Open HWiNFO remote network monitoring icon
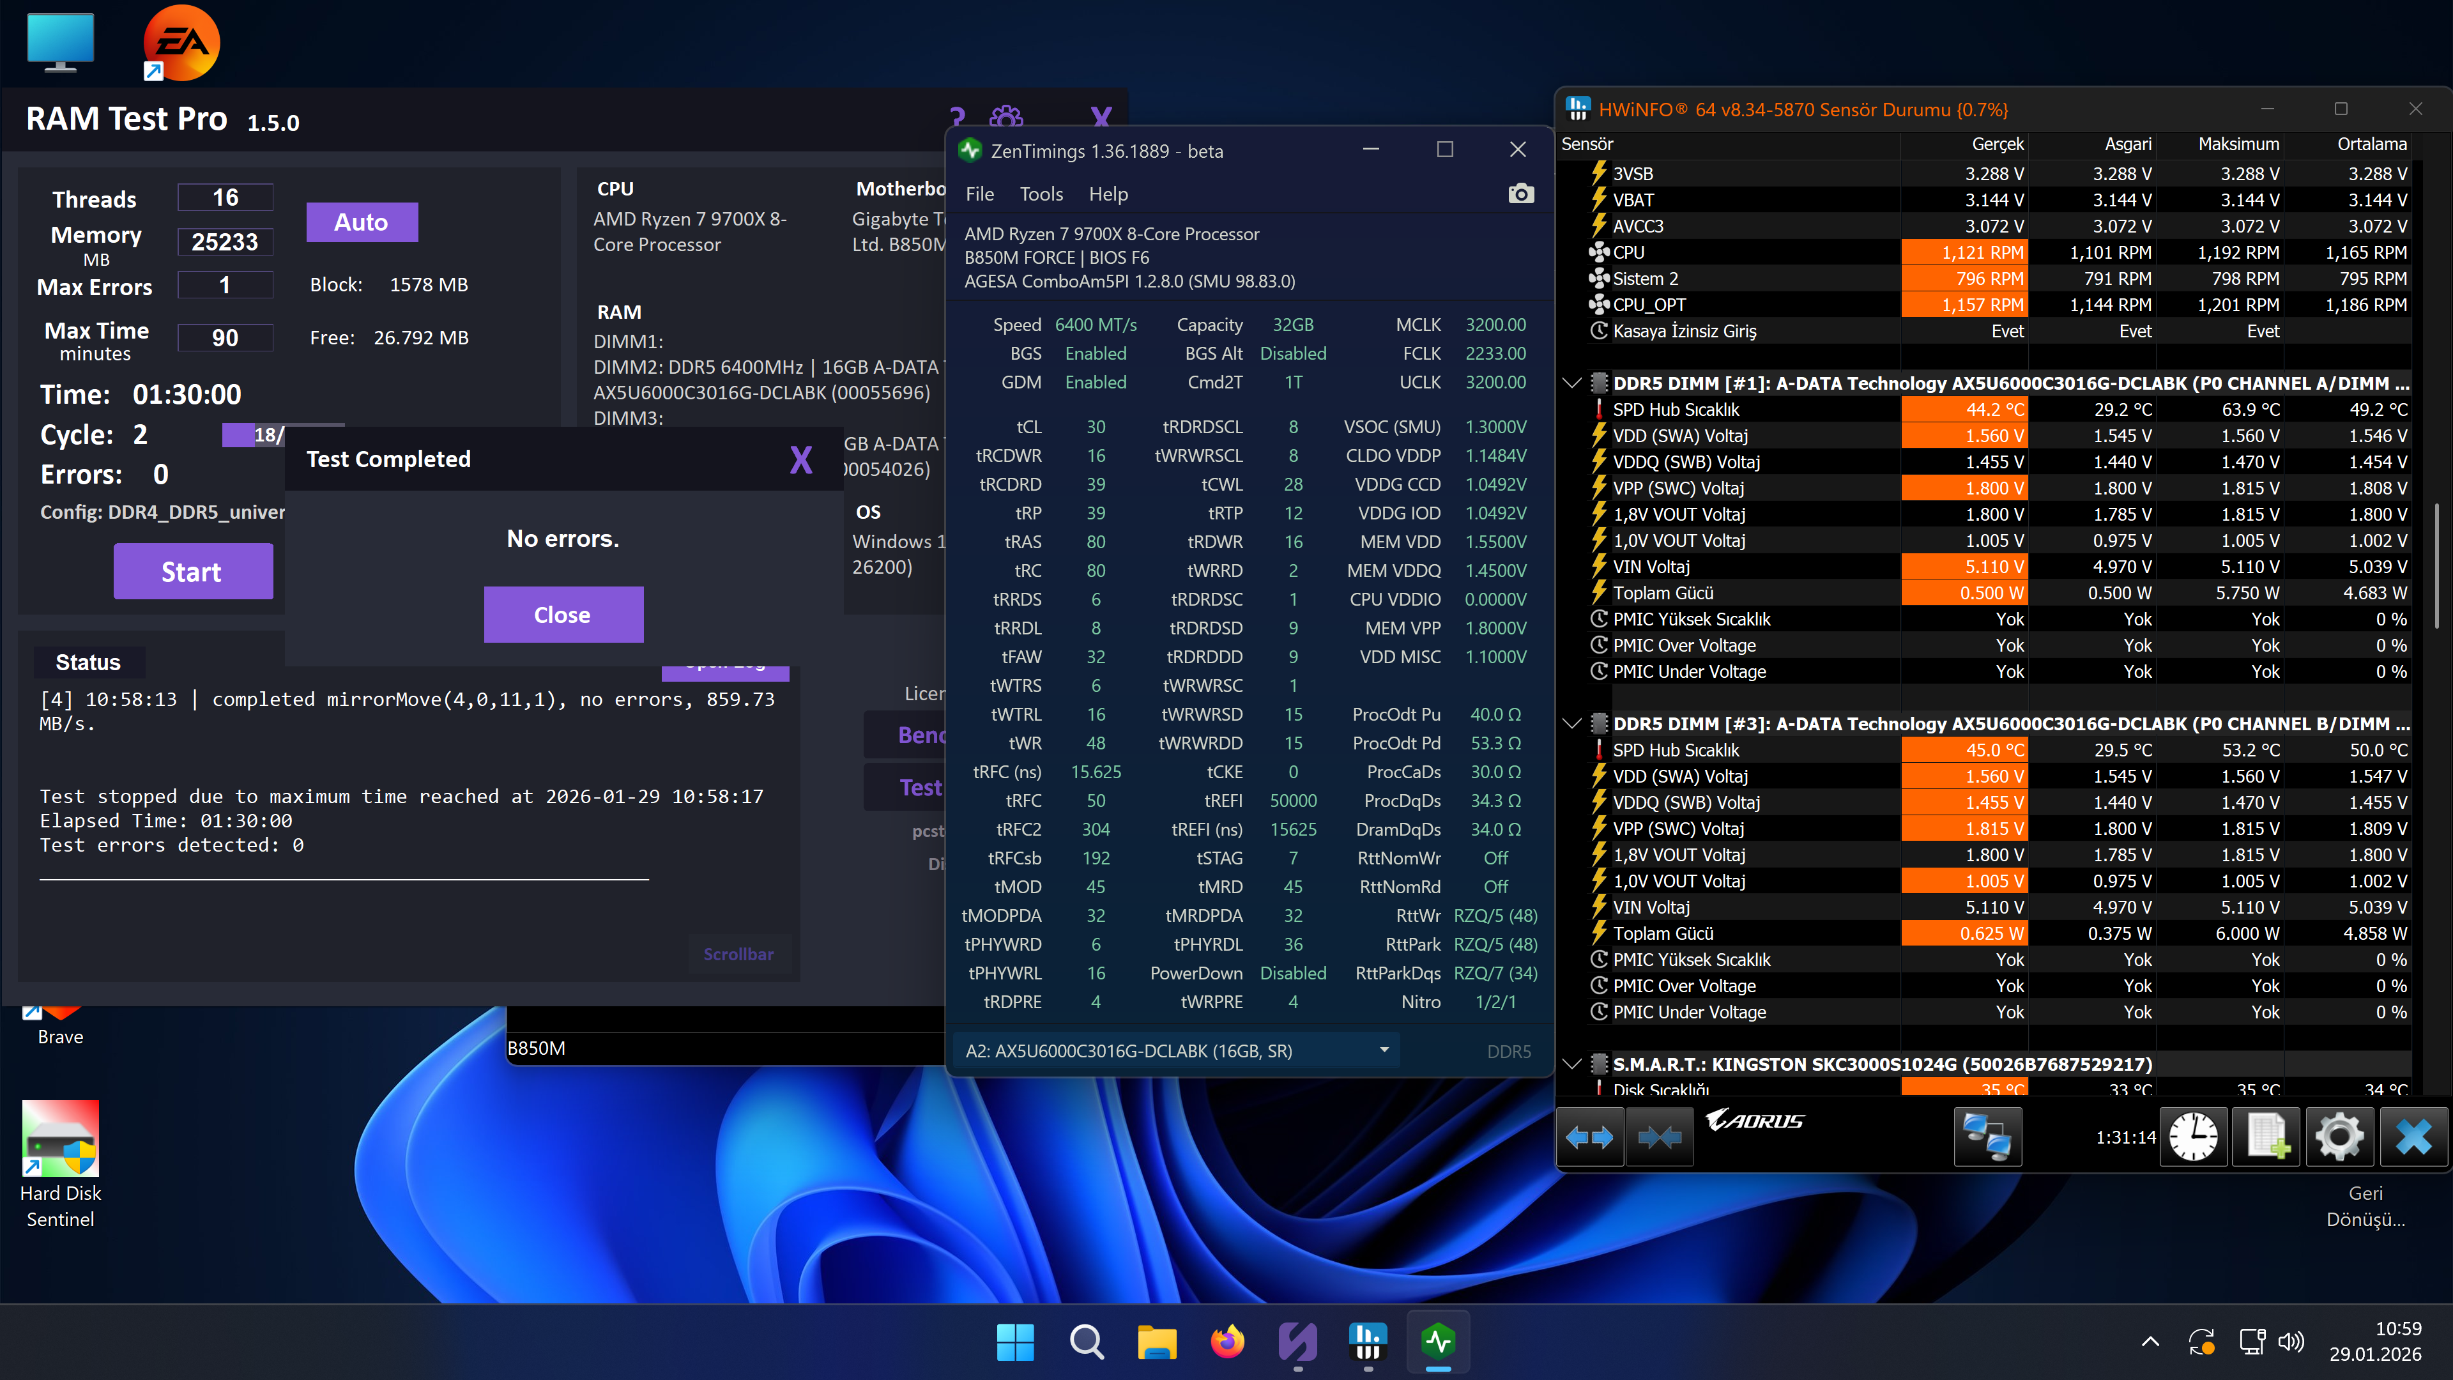The width and height of the screenshot is (2453, 1380). 1987,1136
